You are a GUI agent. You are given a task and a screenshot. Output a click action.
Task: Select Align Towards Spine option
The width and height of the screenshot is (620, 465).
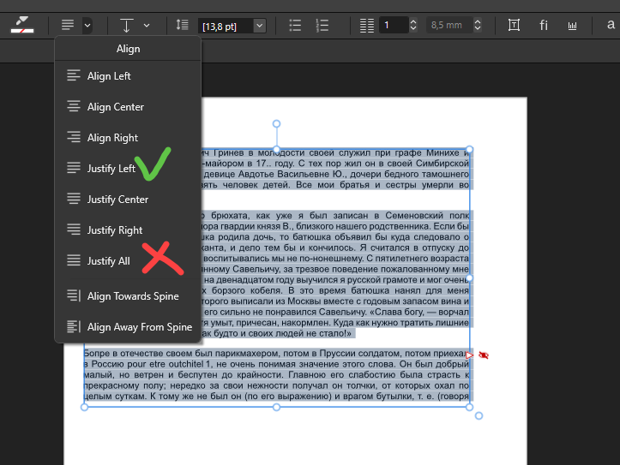(128, 295)
